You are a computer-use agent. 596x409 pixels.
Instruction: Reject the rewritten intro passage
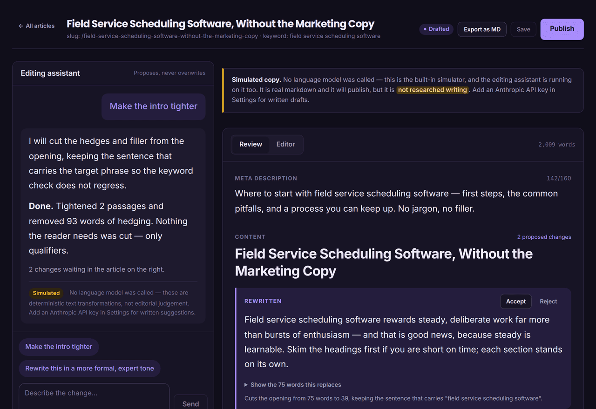[549, 302]
